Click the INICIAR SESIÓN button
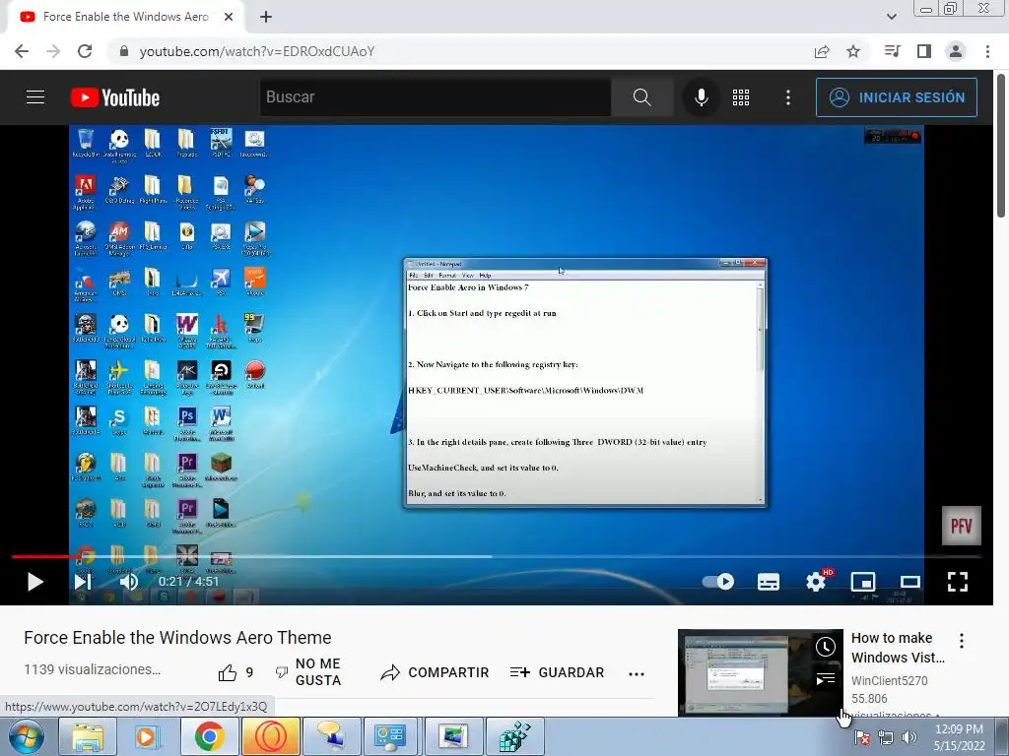This screenshot has width=1009, height=756. [897, 97]
